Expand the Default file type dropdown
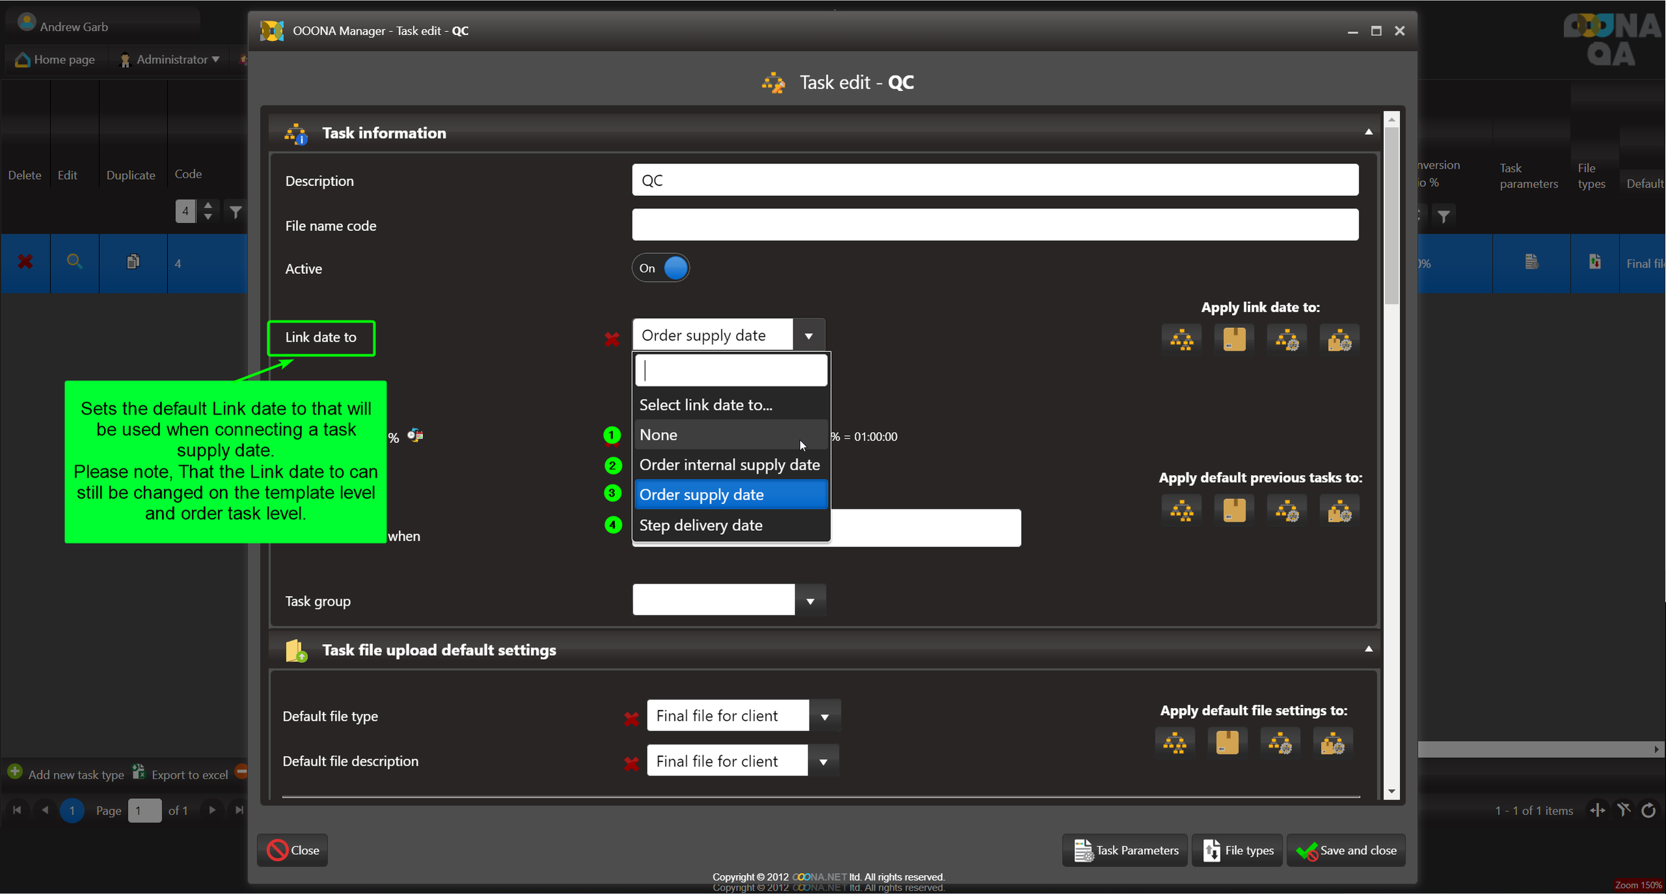This screenshot has height=894, width=1666. (824, 716)
